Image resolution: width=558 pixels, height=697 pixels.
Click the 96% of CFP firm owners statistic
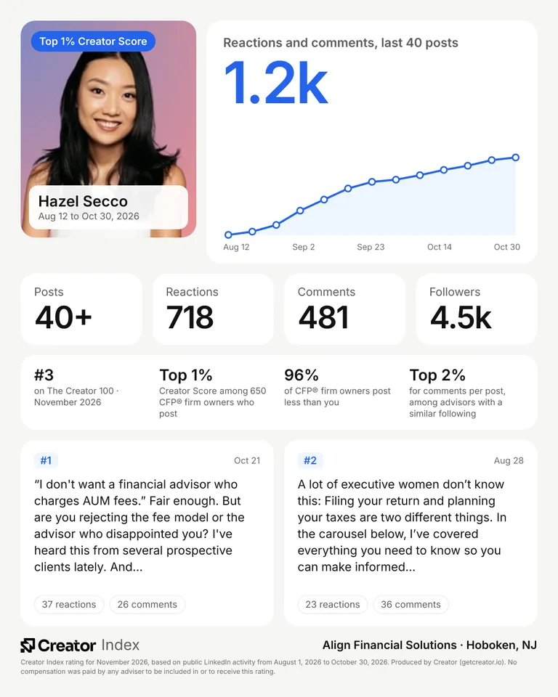[337, 388]
